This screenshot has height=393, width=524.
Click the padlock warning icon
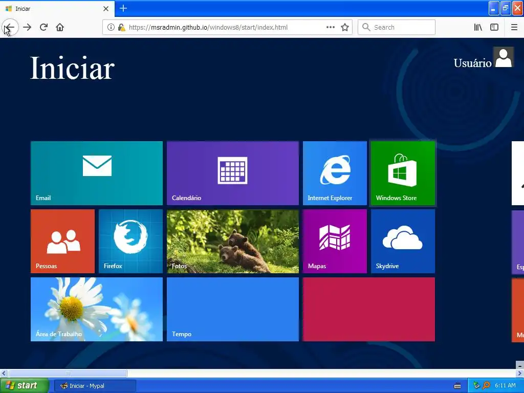pyautogui.click(x=121, y=28)
